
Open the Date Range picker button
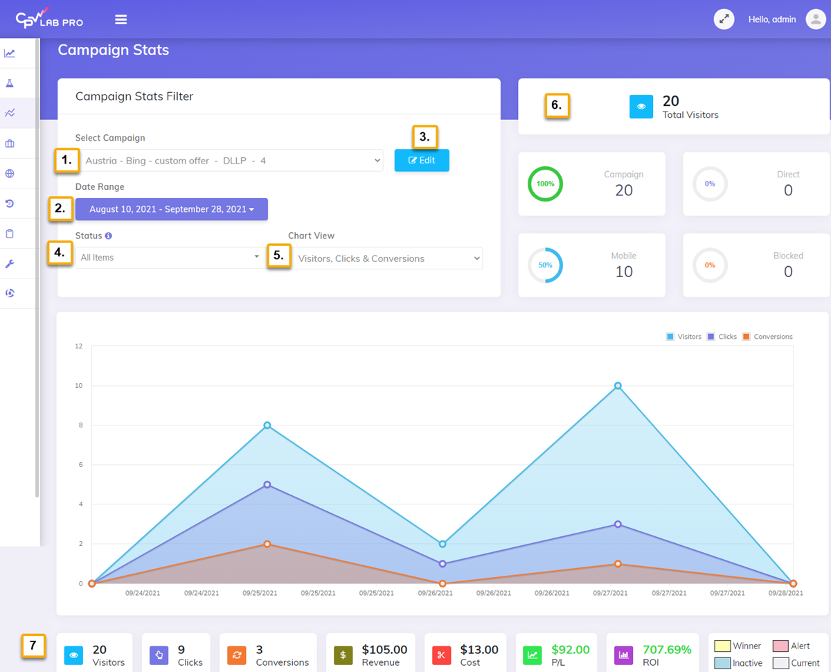[x=171, y=209]
